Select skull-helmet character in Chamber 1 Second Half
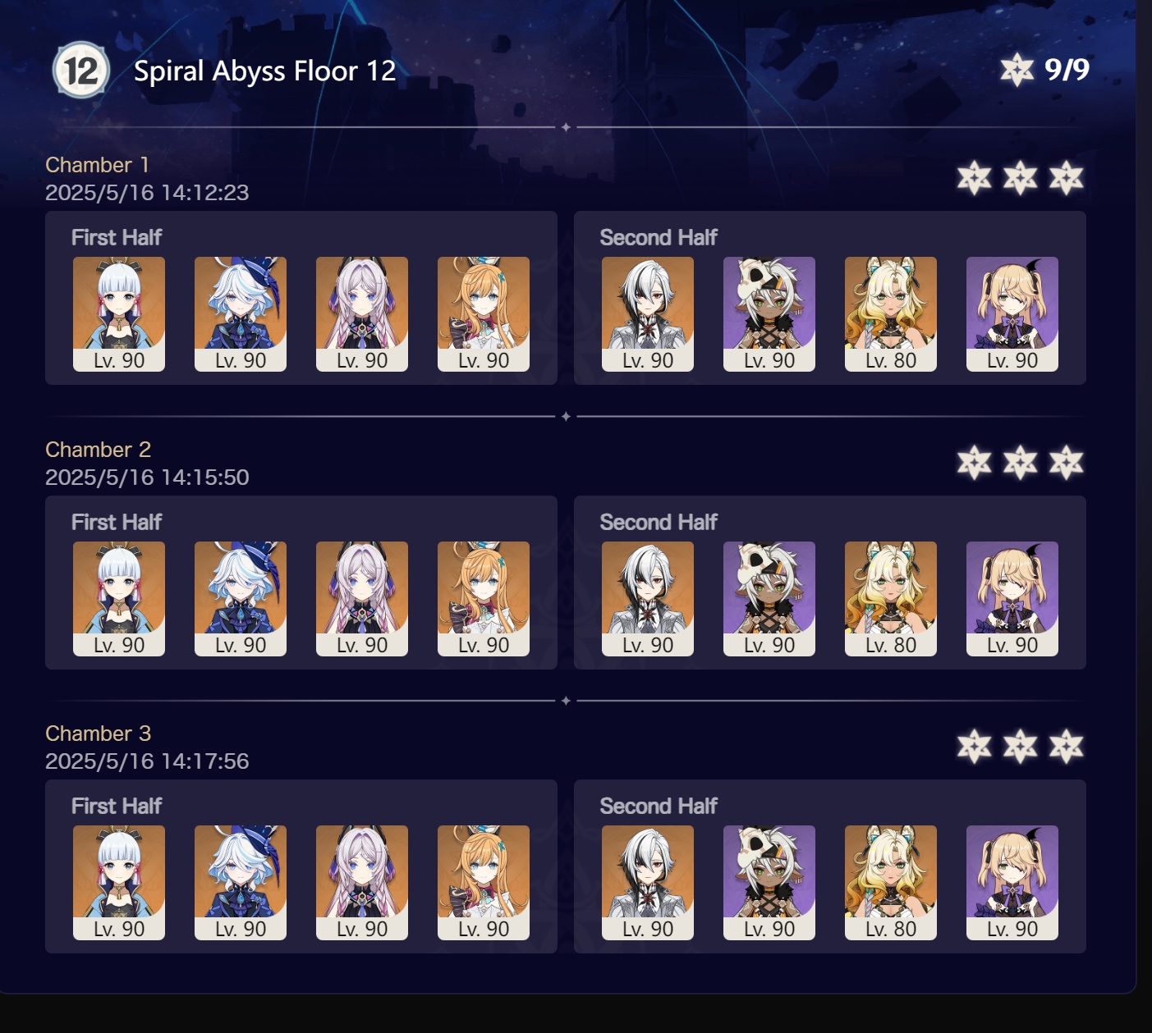Image resolution: width=1152 pixels, height=1033 pixels. pos(769,314)
